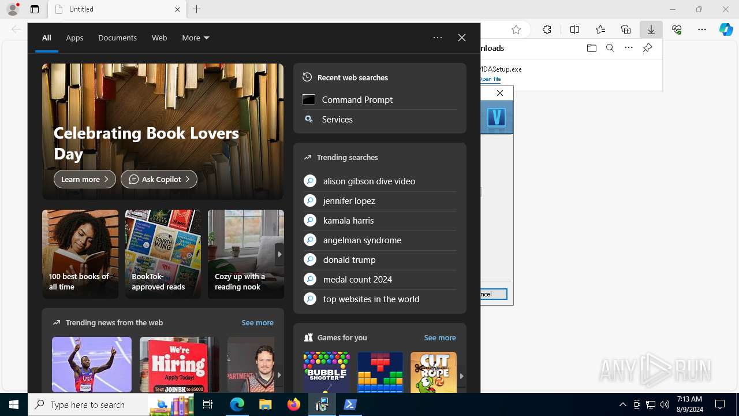The image size is (739, 416).
Task: Close the Windows search panel
Action: (462, 38)
